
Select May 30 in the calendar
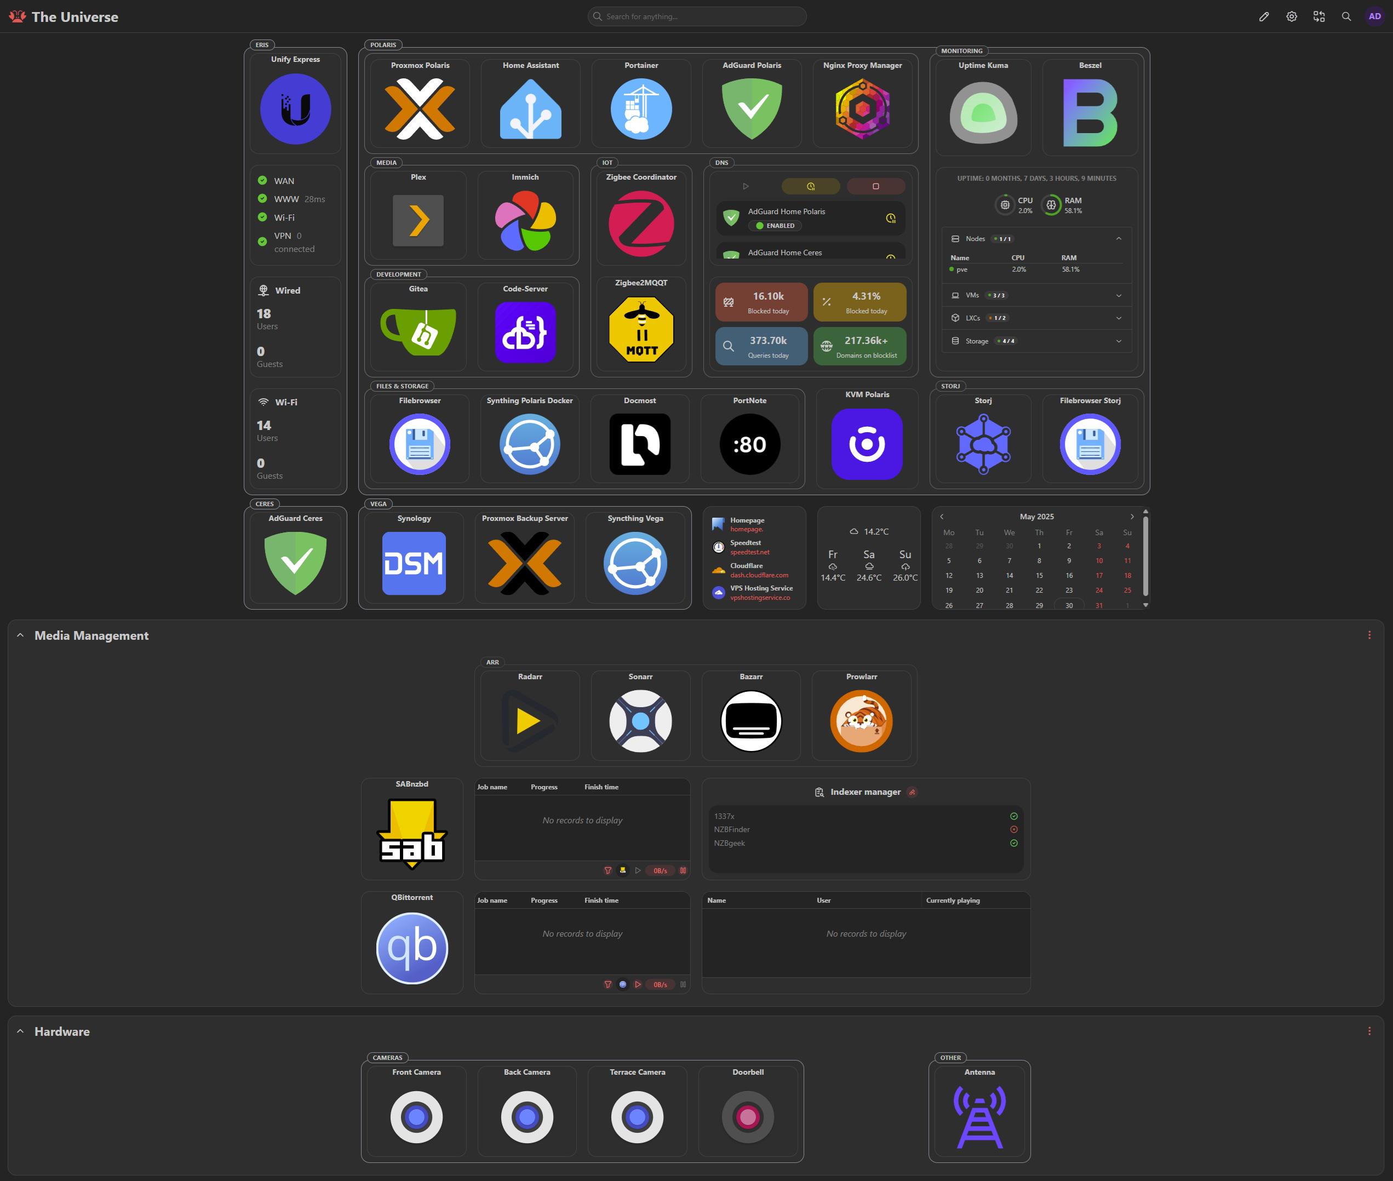(x=1068, y=605)
